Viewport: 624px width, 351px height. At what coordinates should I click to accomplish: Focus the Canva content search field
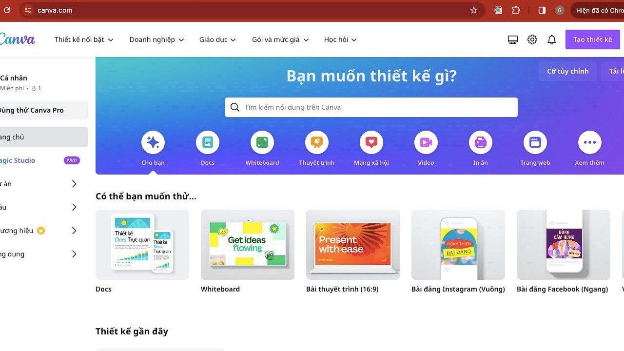pos(371,107)
